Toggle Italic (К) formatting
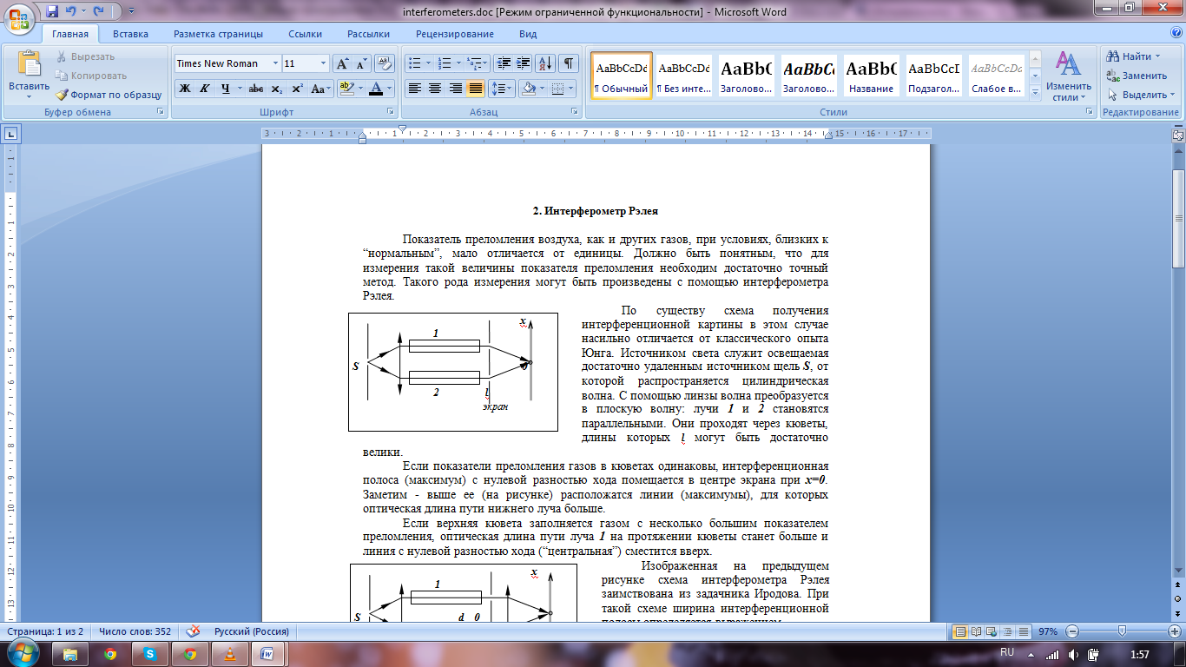Screen dimensions: 1186x667 204,89
